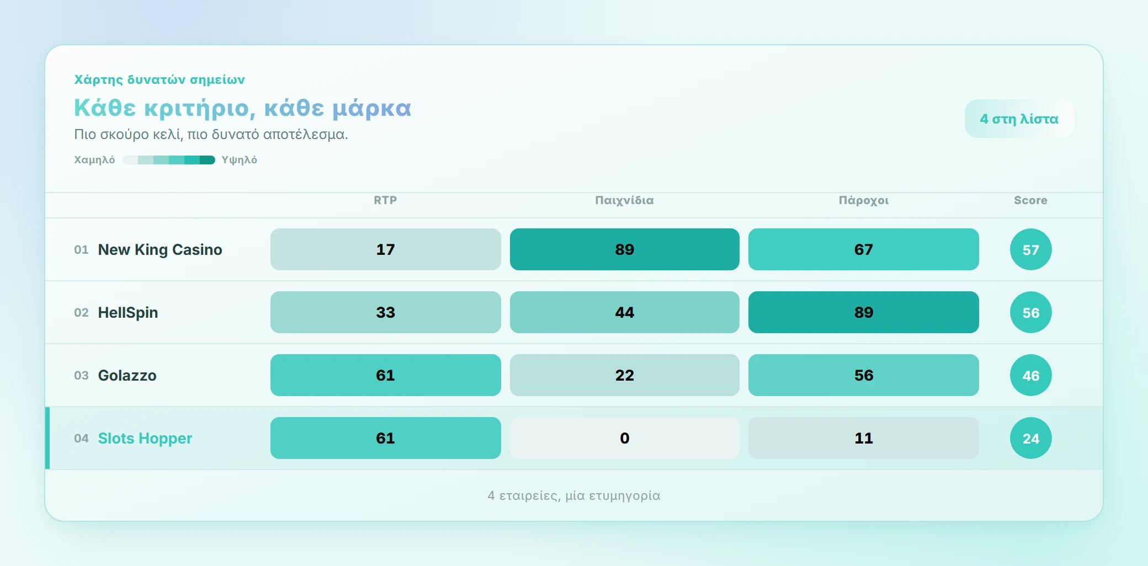Click the '4 στη λίστα' badge
This screenshot has width=1148, height=566.
[1019, 119]
